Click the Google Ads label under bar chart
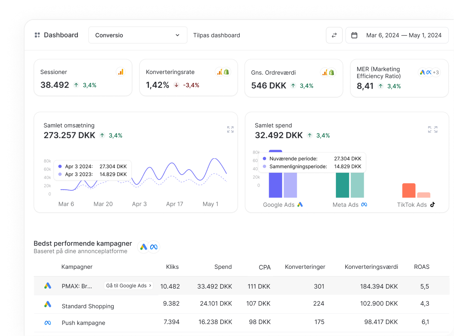The image size is (454, 336). tap(279, 205)
